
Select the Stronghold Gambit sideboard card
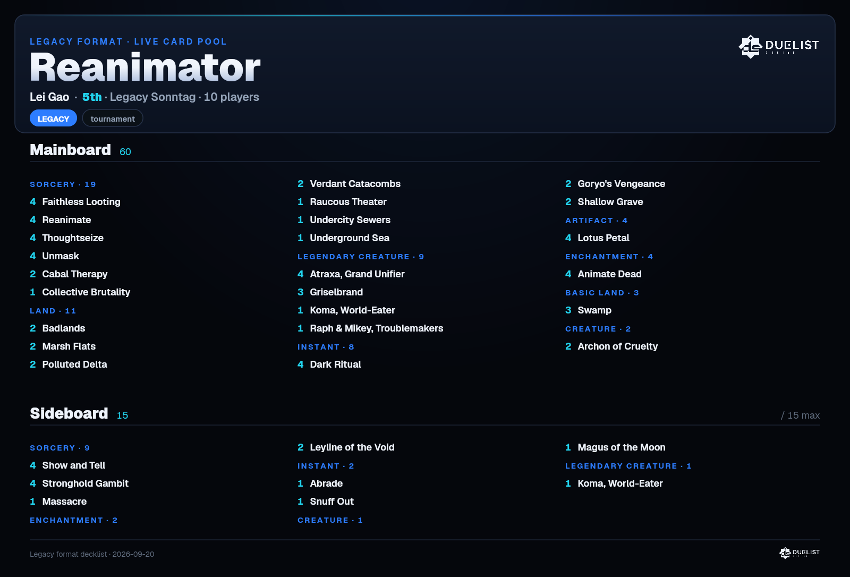[79, 483]
